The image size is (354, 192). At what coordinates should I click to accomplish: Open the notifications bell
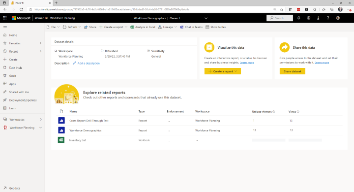click(x=299, y=18)
